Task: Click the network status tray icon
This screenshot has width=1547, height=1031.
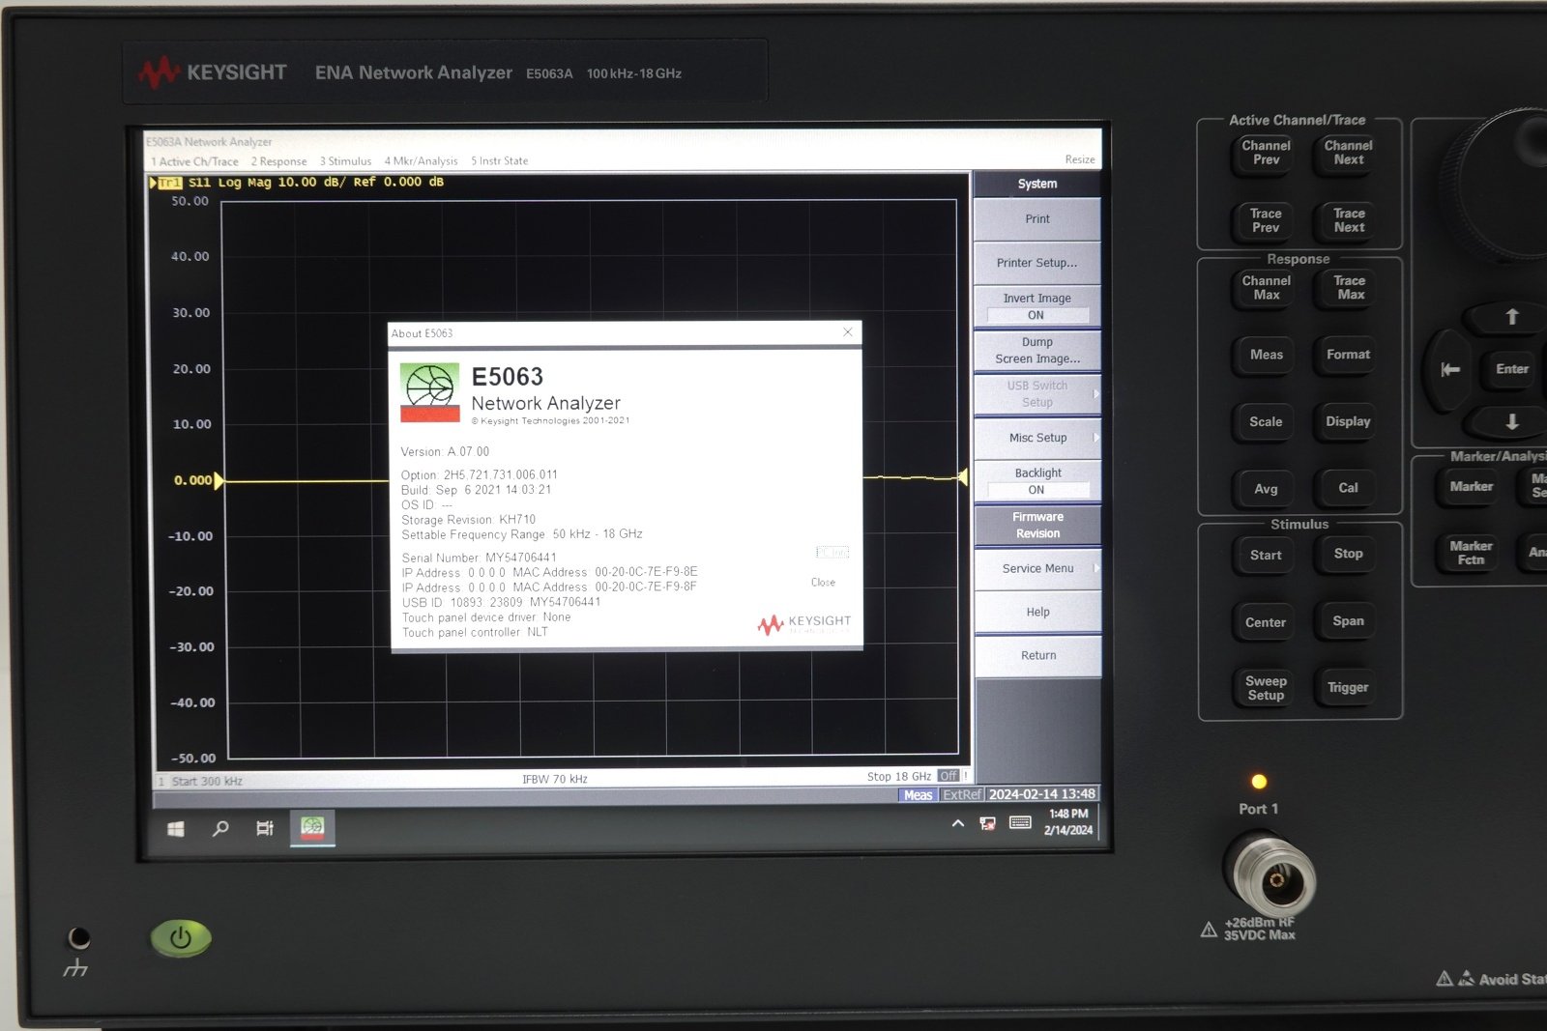Action: tap(987, 824)
